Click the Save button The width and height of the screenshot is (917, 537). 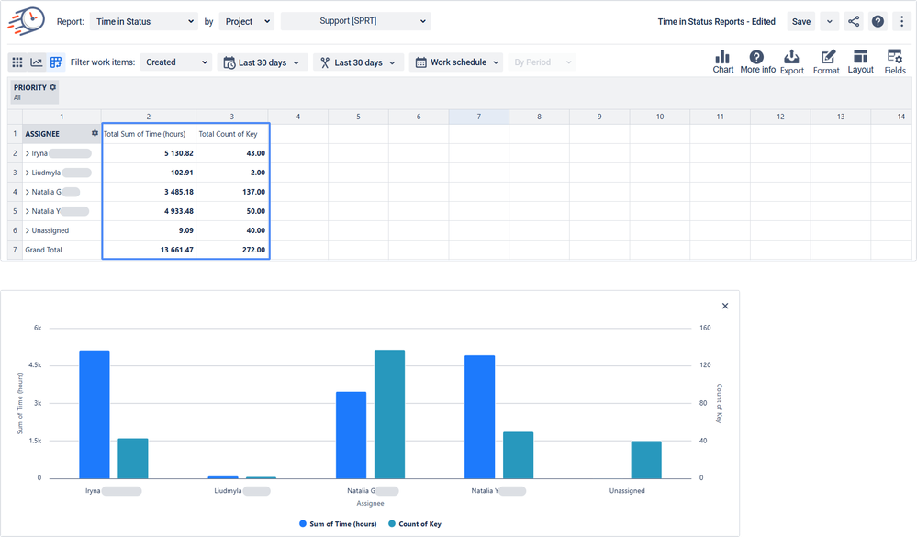click(800, 20)
